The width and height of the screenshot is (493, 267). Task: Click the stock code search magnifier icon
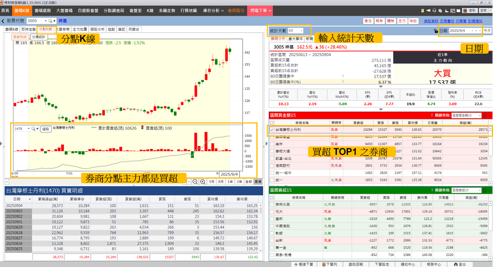(x=50, y=21)
